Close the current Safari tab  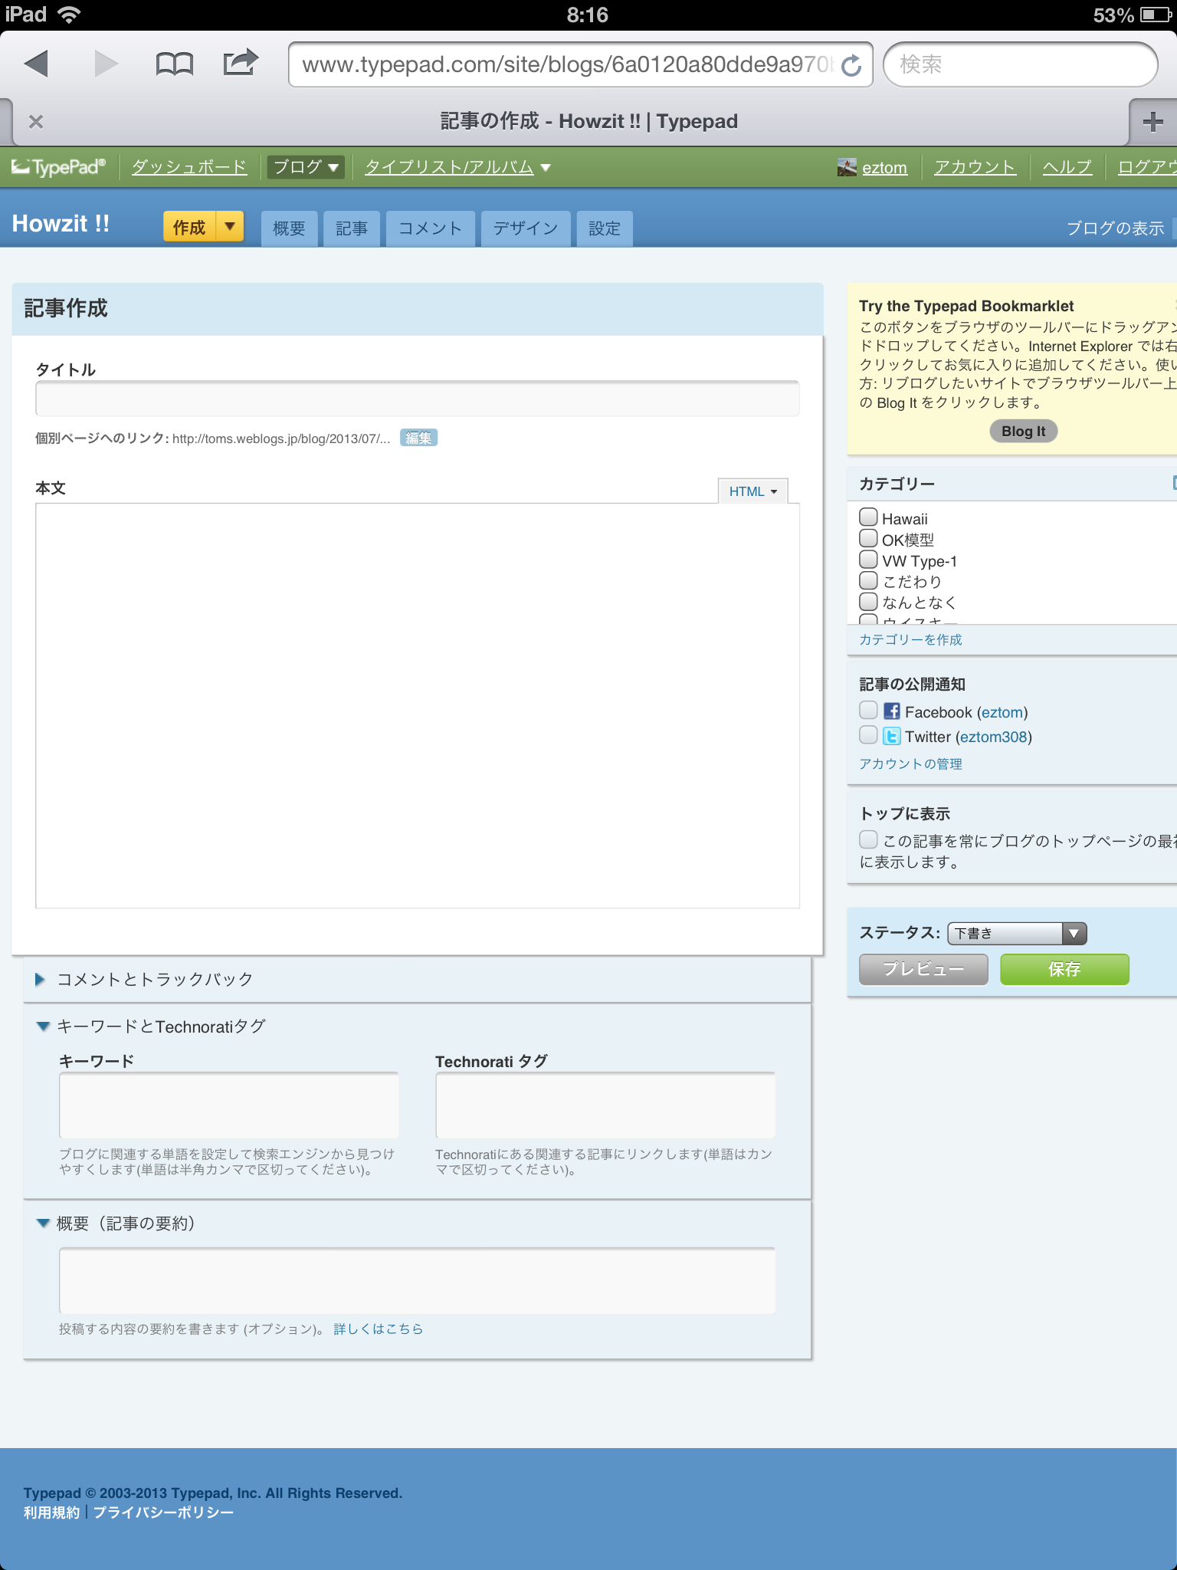click(36, 122)
